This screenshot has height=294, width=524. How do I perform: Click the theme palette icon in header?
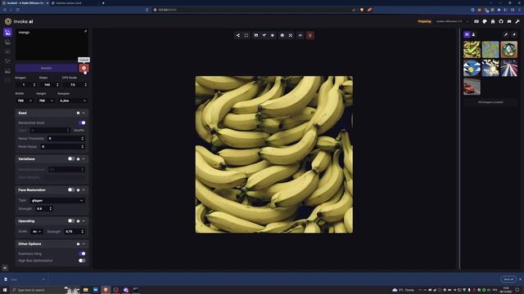pos(485,21)
